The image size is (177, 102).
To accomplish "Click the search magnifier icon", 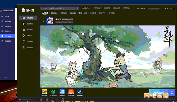I will (77, 8).
